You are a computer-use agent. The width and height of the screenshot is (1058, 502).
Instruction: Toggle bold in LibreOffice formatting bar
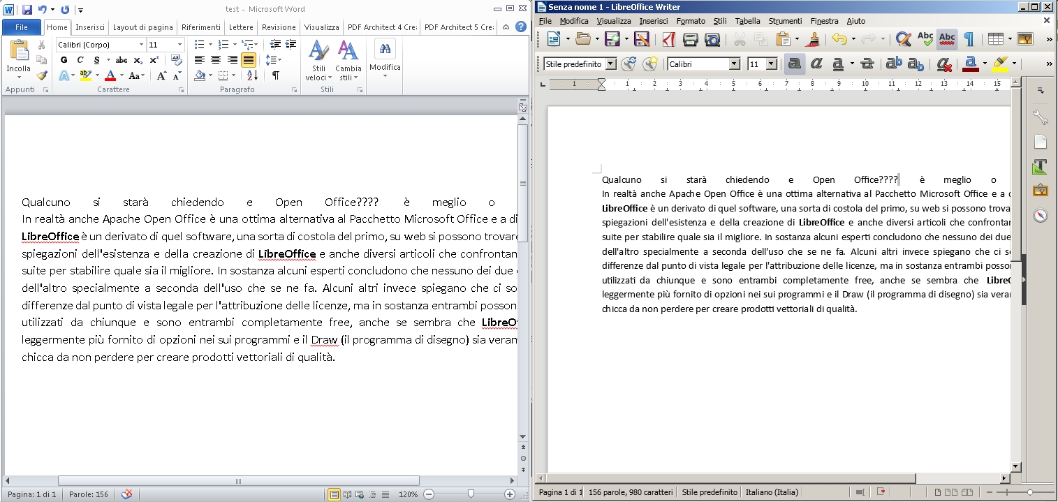click(x=795, y=64)
